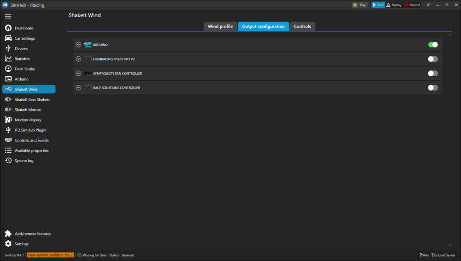The width and height of the screenshot is (461, 261).
Task: Click the System log history icon
Action: [8, 160]
